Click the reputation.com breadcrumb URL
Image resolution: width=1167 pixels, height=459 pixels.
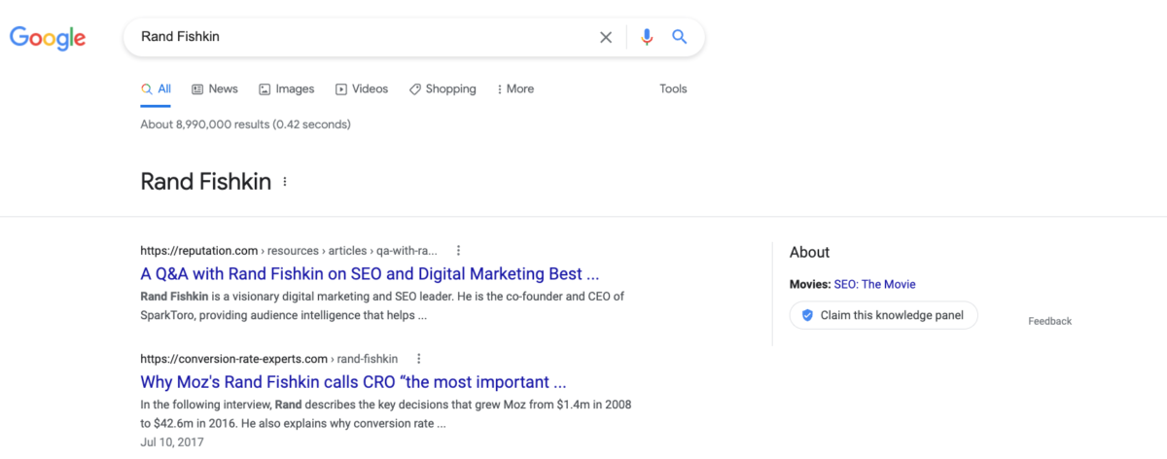289,250
